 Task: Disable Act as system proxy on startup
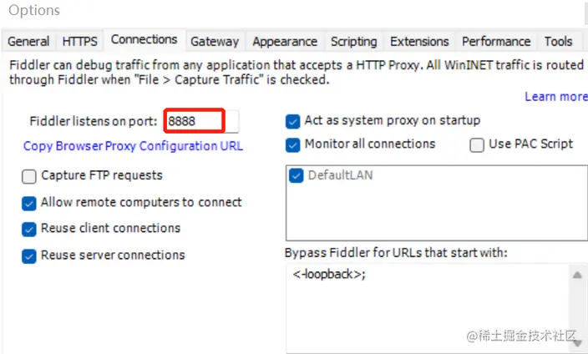coord(292,121)
